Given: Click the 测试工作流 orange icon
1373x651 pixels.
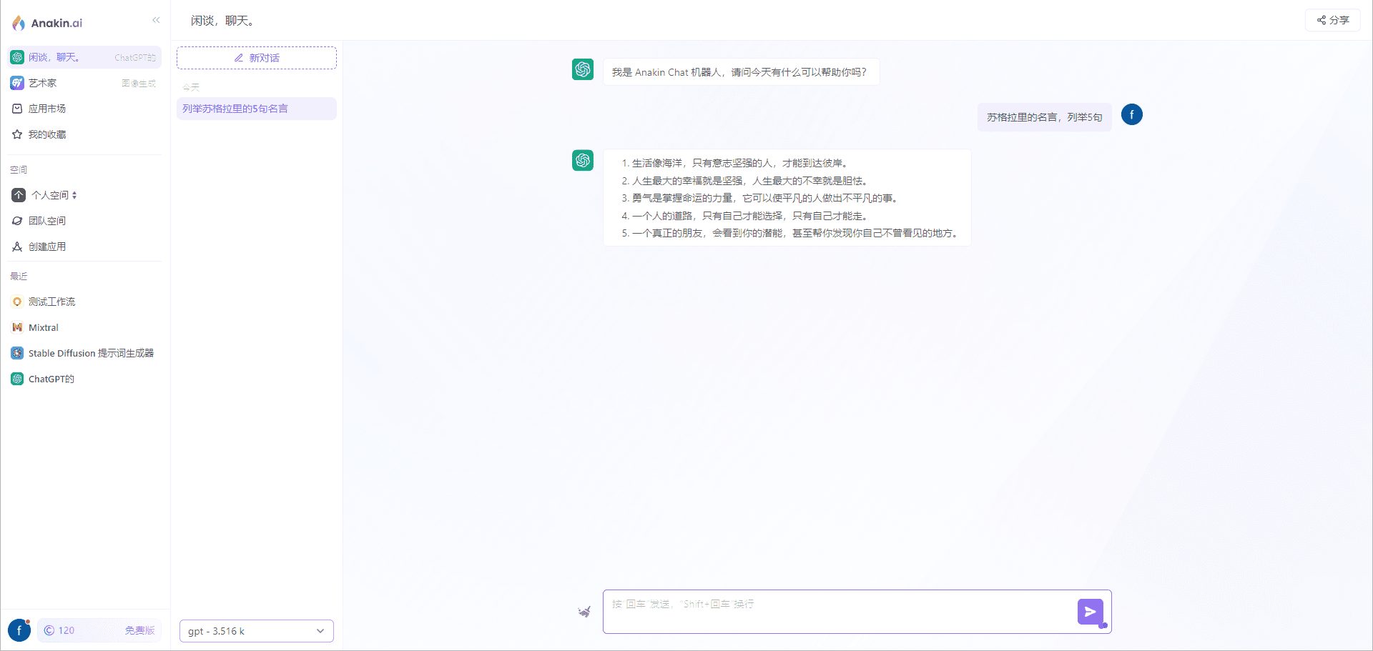Looking at the screenshot, I should [x=17, y=302].
